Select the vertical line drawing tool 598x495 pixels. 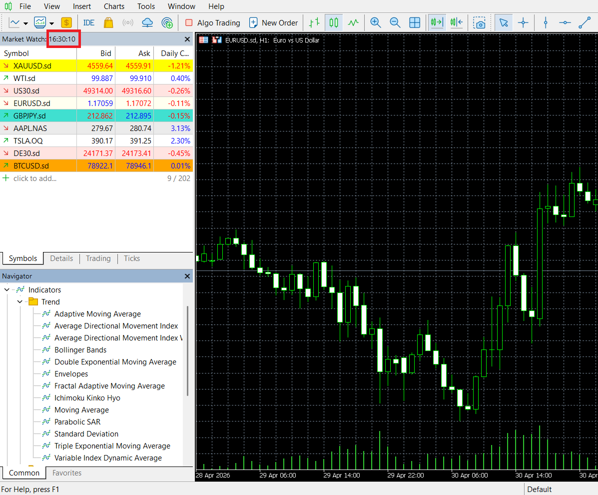(546, 23)
